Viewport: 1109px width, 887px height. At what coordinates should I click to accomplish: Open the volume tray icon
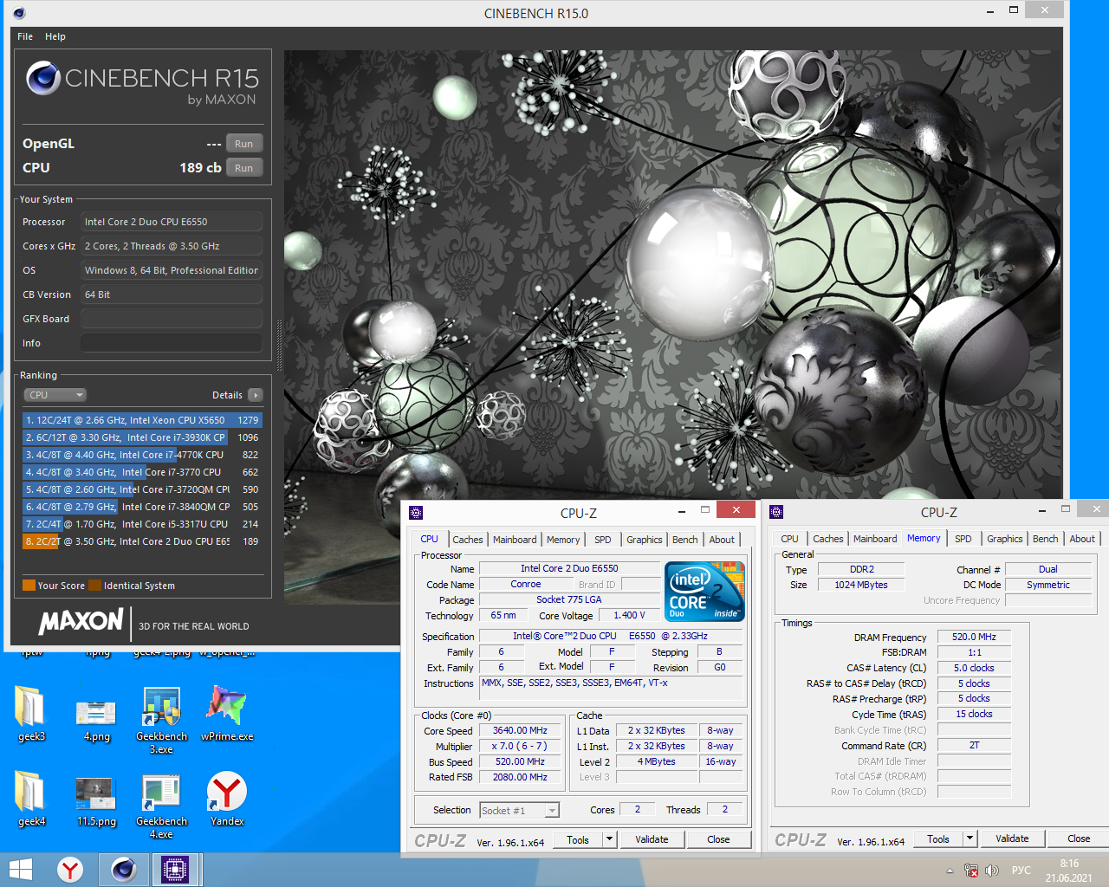992,871
